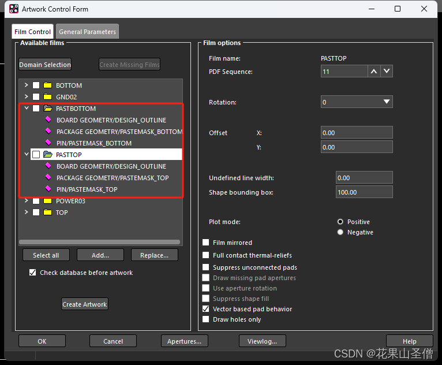The width and height of the screenshot is (442, 365).
Task: Tick the GND02 film checkbox
Action: [36, 97]
